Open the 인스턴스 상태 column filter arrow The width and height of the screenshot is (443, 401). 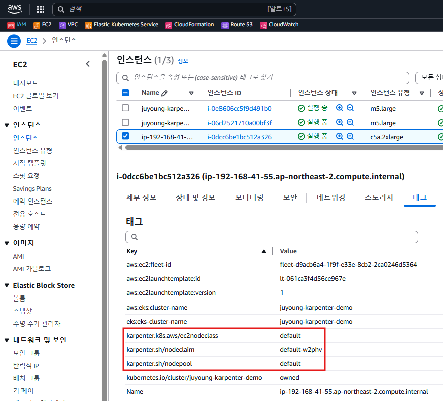(x=354, y=93)
